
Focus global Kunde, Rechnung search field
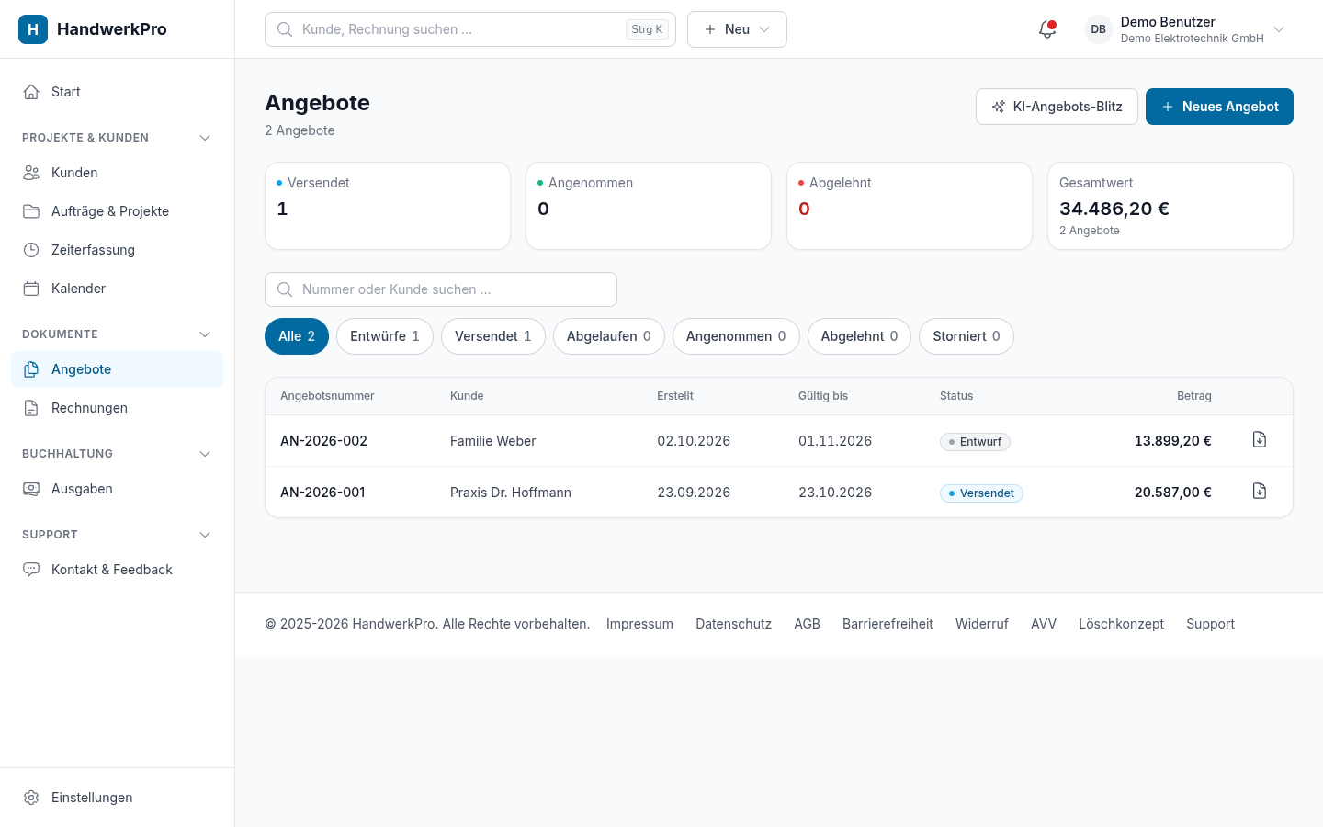point(470,29)
